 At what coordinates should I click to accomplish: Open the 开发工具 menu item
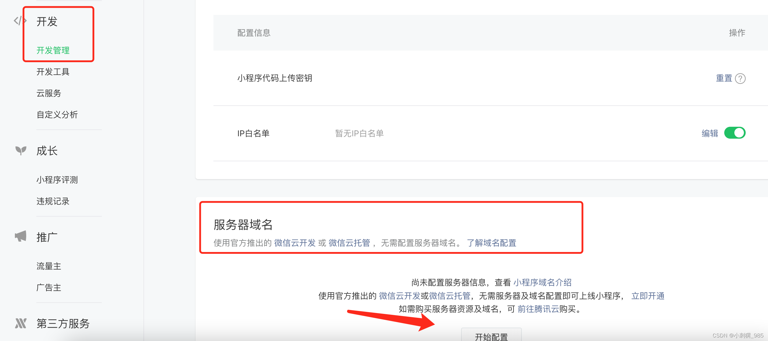point(53,72)
